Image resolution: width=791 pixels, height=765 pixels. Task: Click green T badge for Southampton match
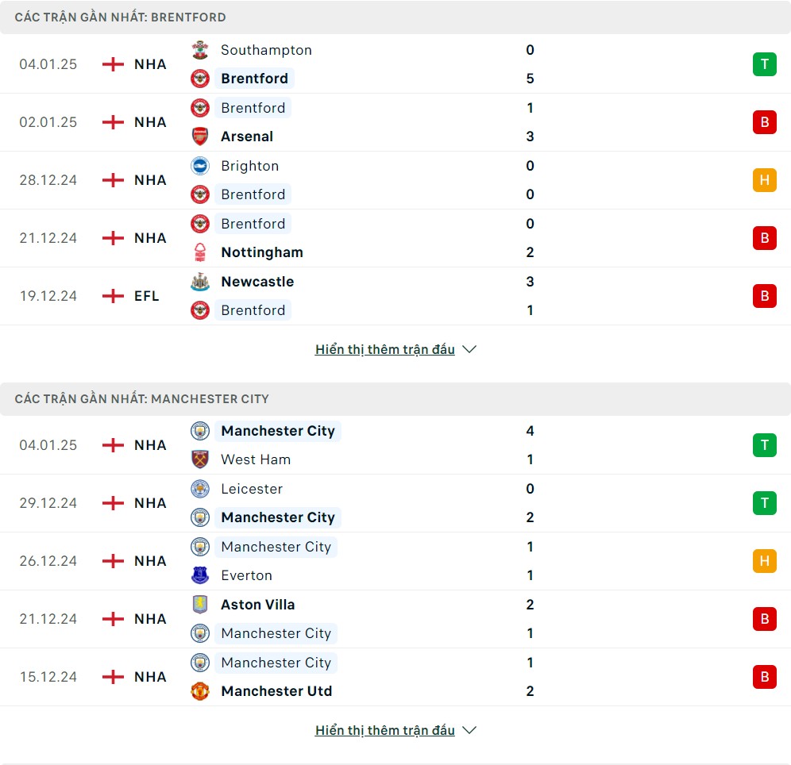764,64
